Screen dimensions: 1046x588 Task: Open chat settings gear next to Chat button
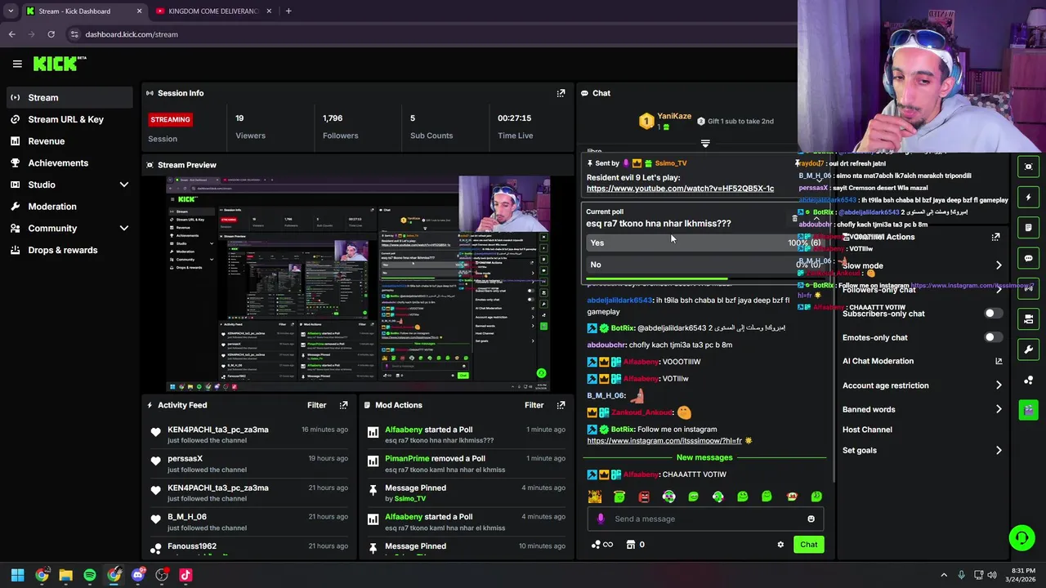click(x=780, y=545)
